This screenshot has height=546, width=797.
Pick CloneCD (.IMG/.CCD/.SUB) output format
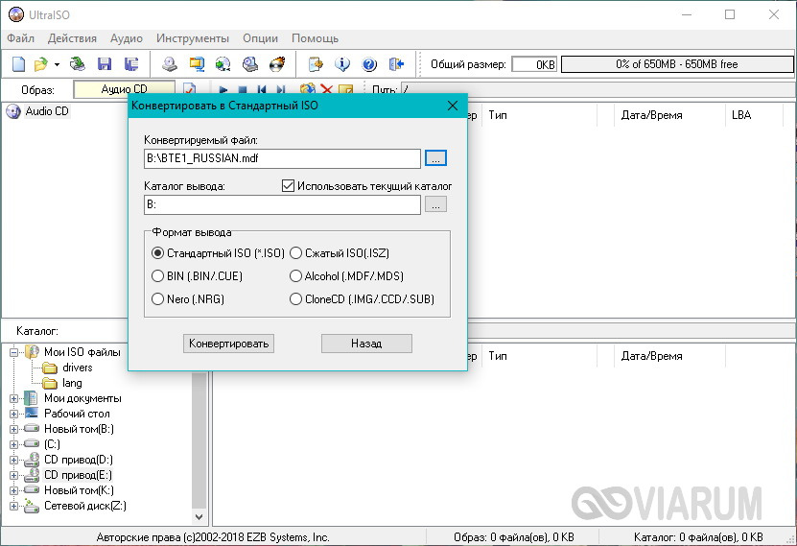tap(362, 299)
